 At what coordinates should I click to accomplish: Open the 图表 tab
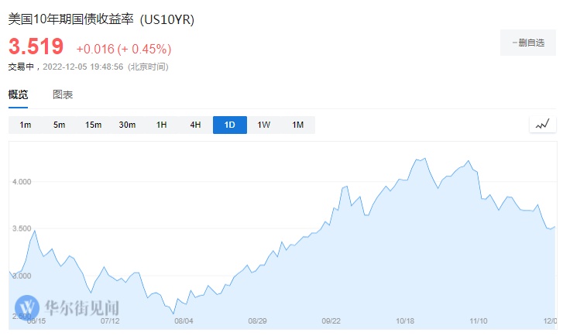(x=63, y=94)
